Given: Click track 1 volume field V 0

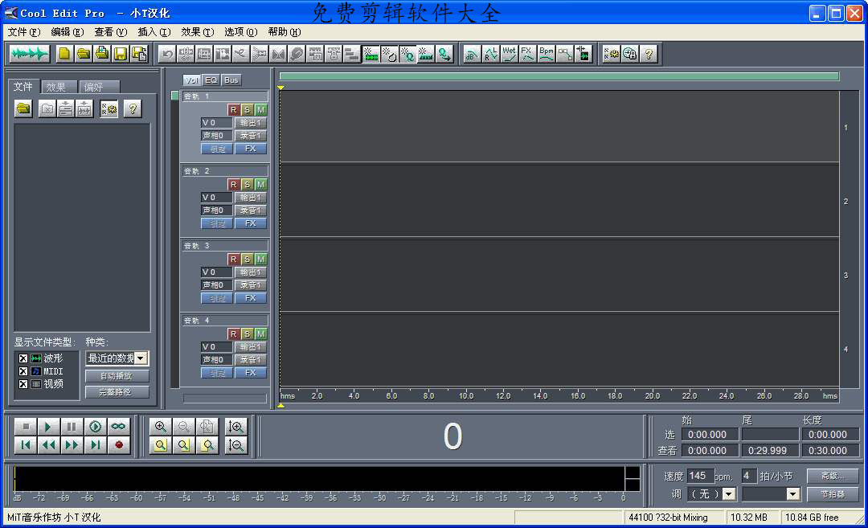Looking at the screenshot, I should click(216, 123).
